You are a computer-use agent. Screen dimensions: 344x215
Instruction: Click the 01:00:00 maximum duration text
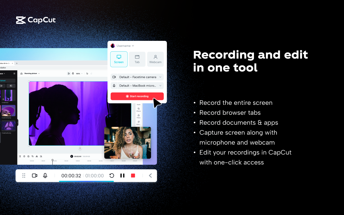[x=95, y=176]
